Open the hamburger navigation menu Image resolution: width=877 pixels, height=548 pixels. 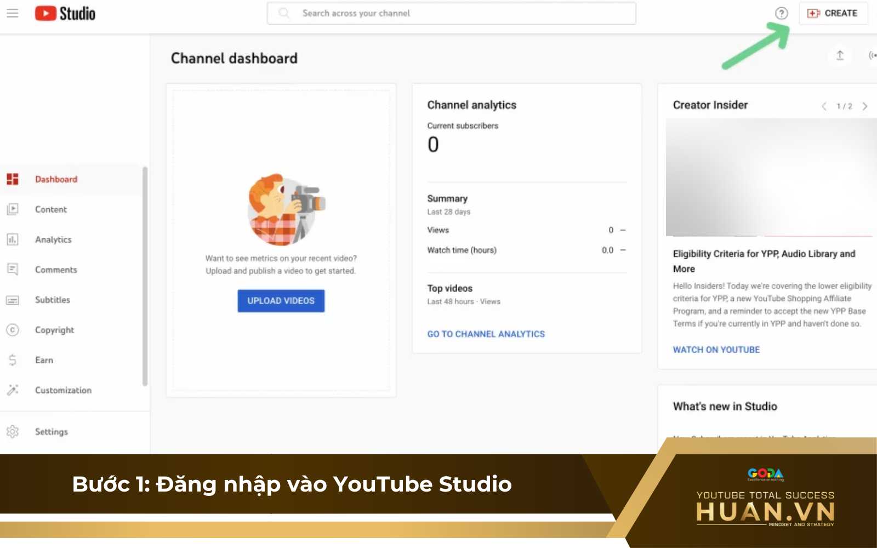click(12, 13)
